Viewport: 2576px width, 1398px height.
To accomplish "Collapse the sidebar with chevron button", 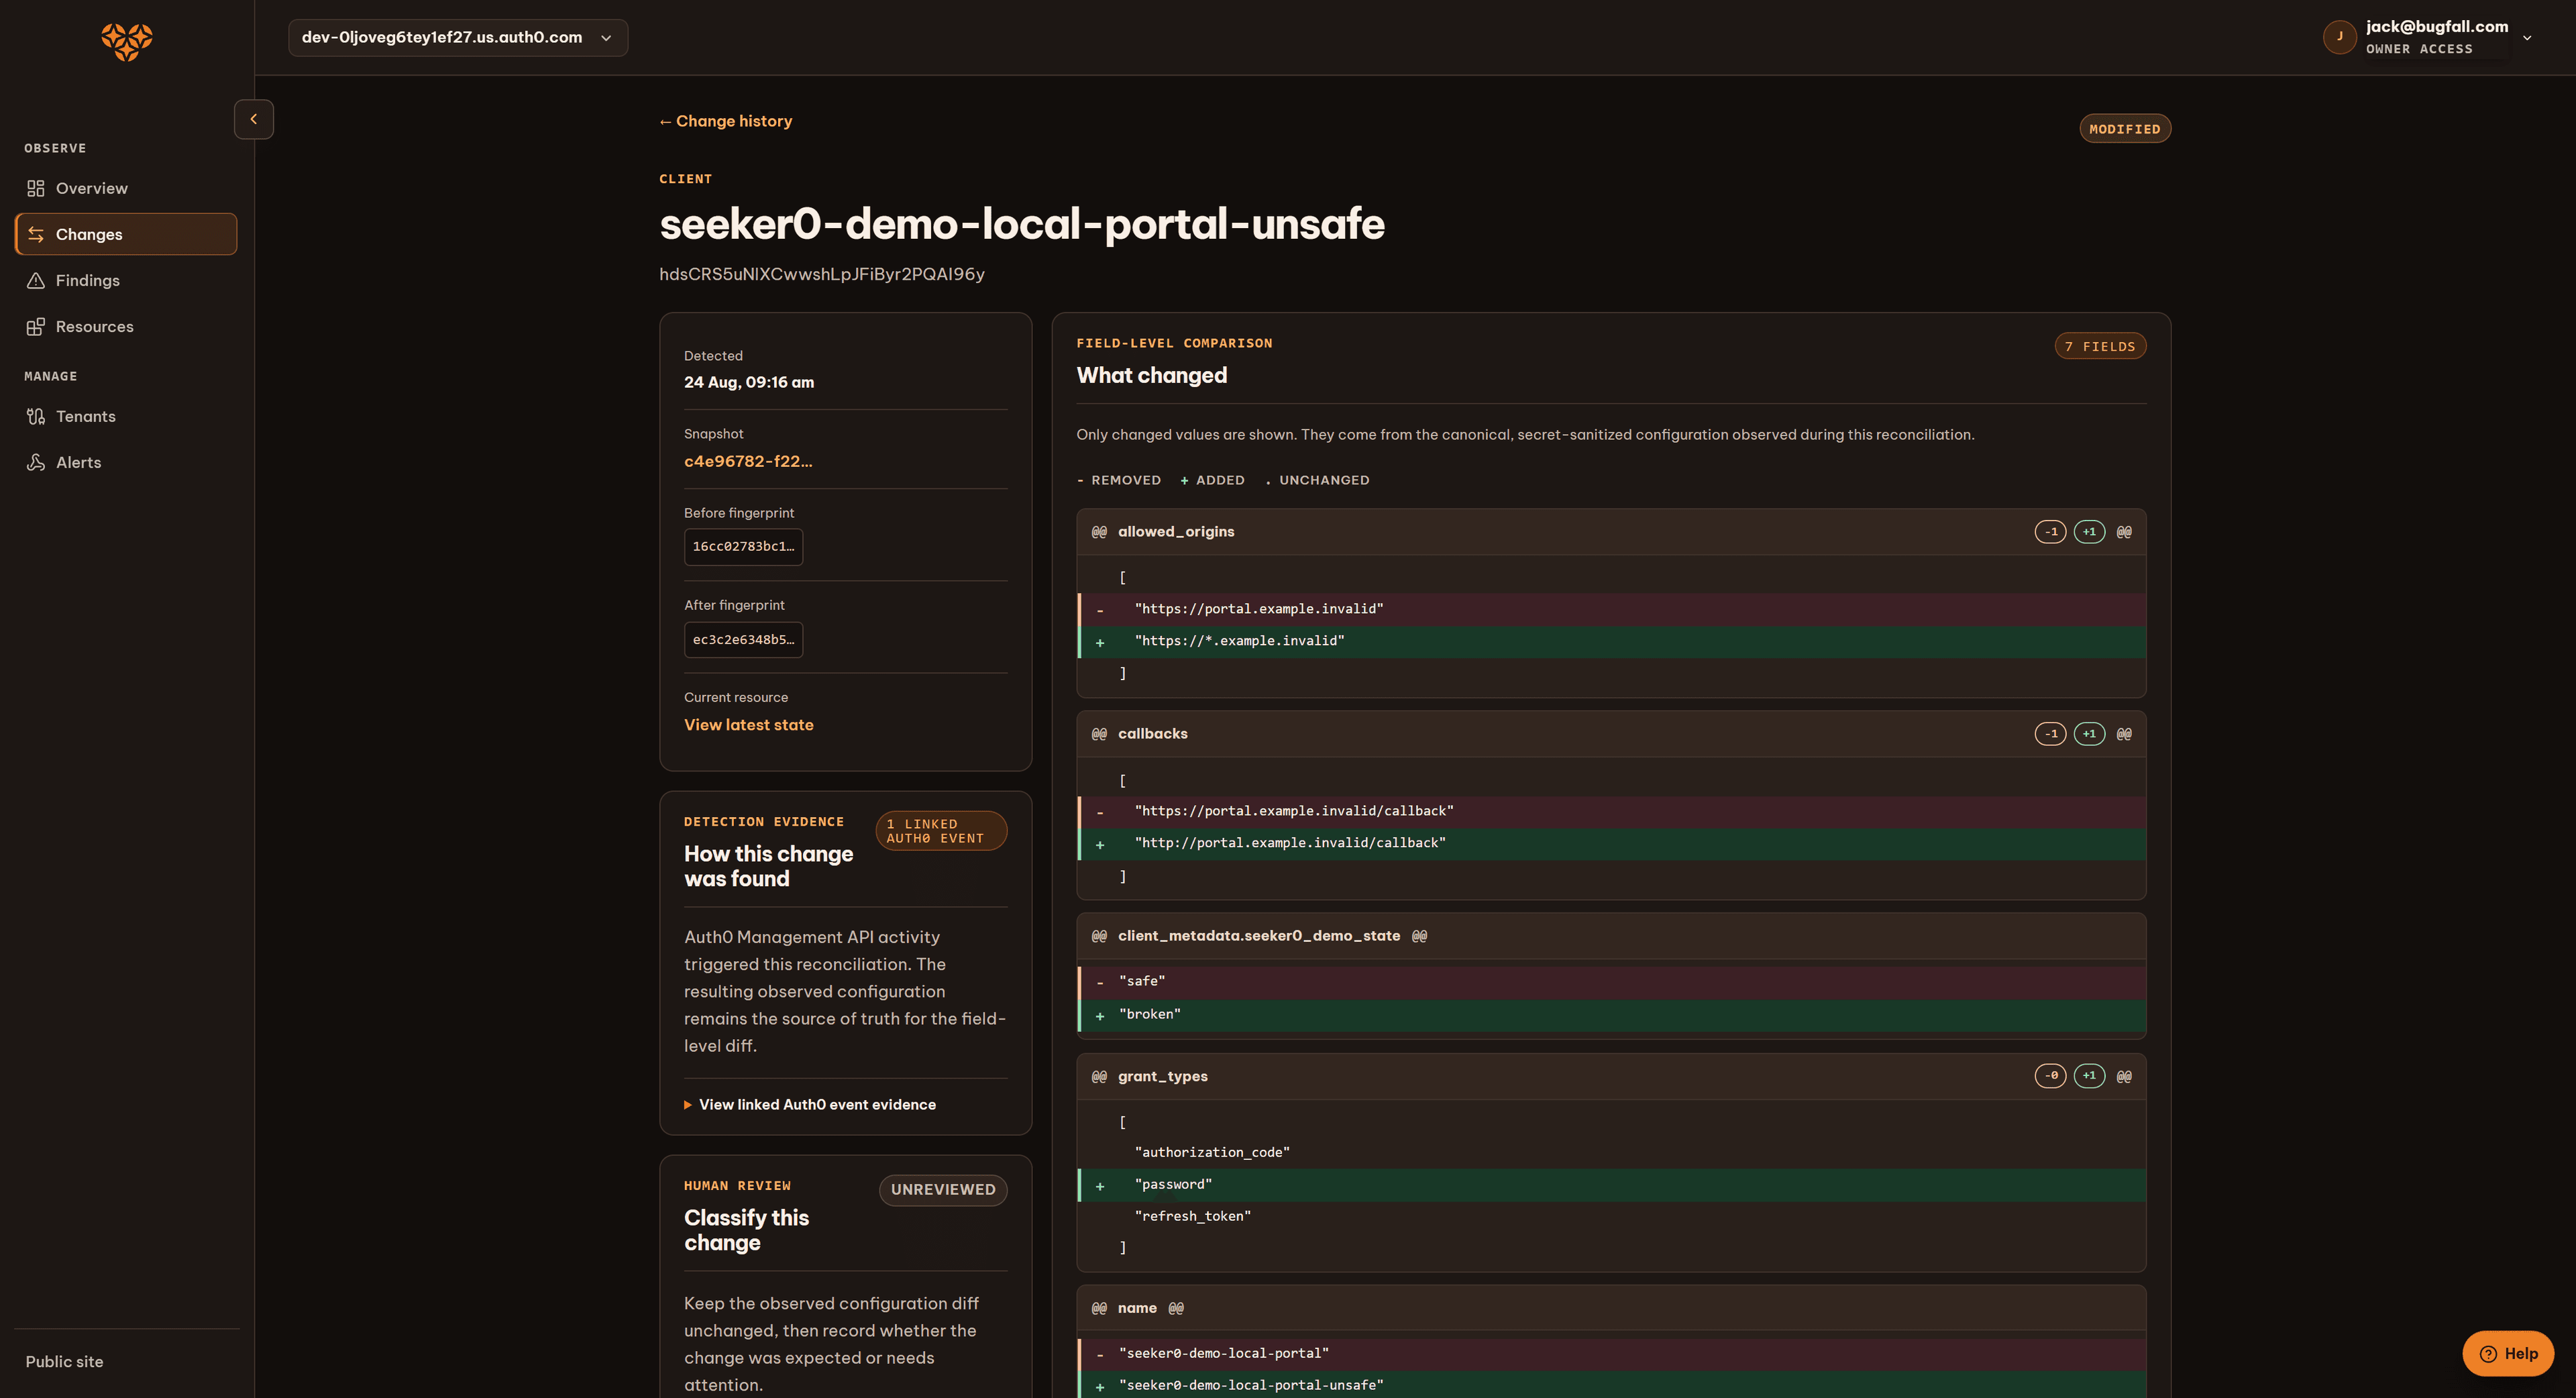I will 254,119.
